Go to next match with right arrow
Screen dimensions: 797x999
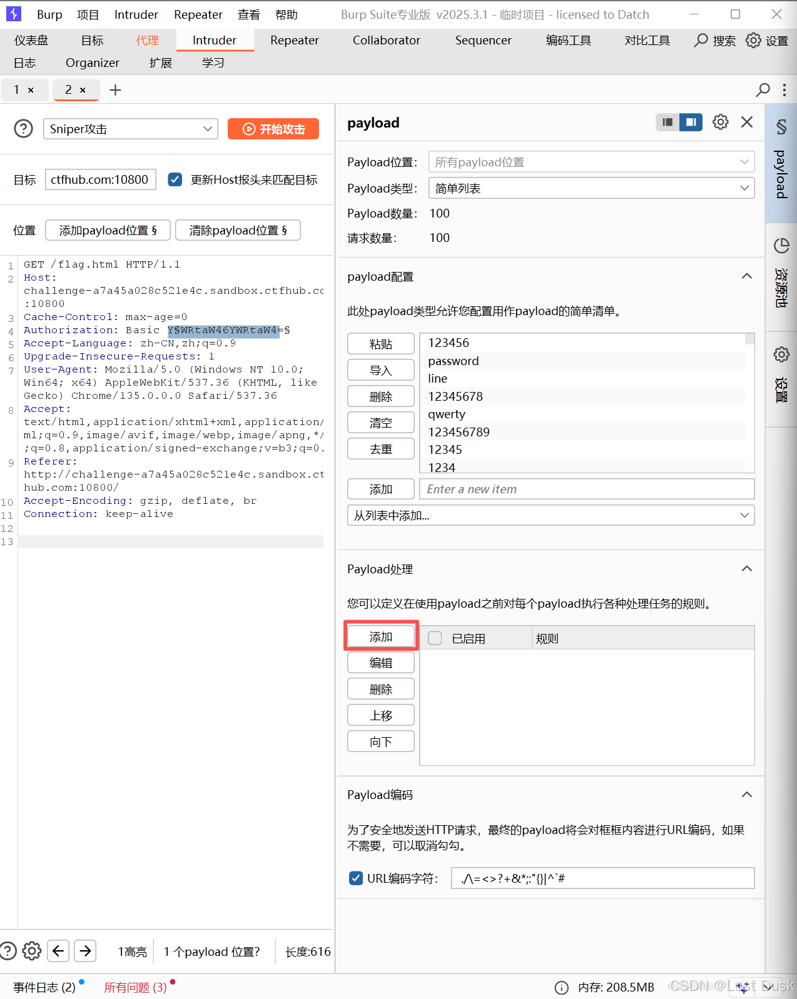tap(85, 951)
